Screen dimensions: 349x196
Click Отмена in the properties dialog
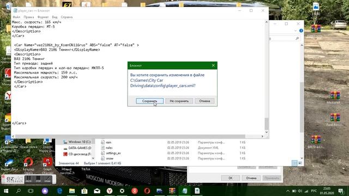coord(251,178)
